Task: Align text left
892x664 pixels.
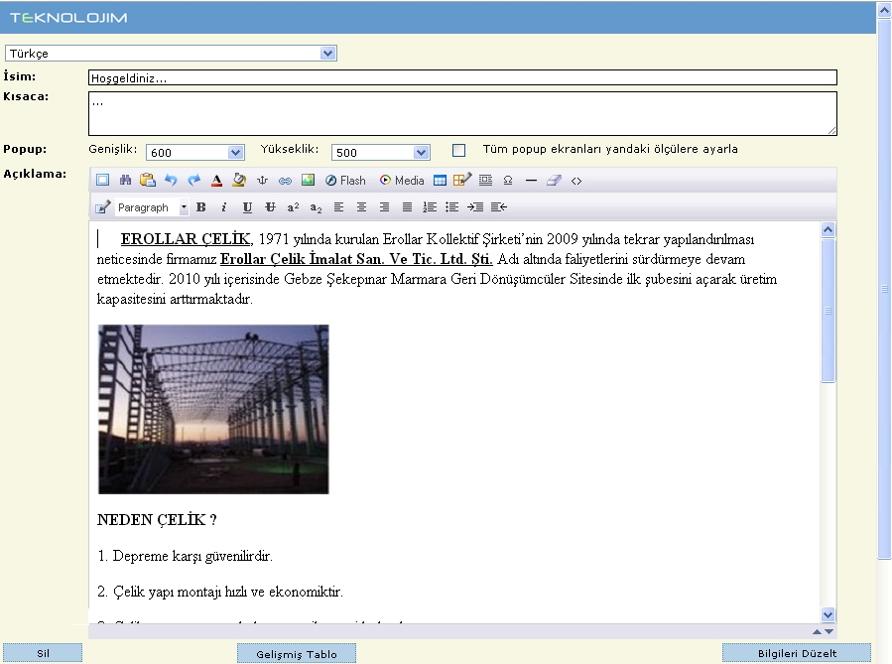Action: click(338, 207)
